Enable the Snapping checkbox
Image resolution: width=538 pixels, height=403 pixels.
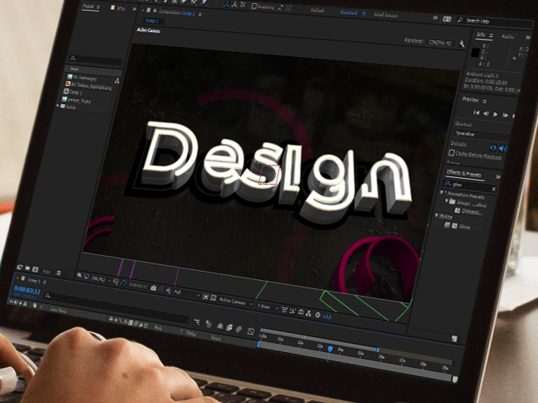(x=254, y=6)
